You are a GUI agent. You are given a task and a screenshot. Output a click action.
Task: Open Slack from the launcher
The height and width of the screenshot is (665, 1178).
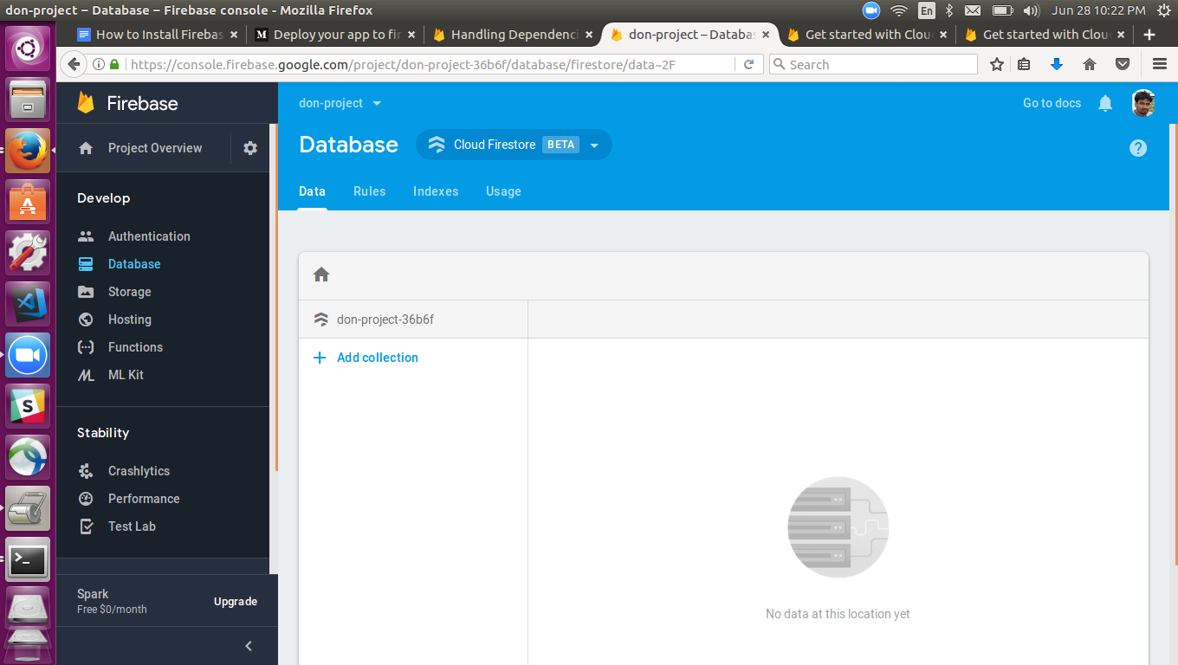click(28, 406)
